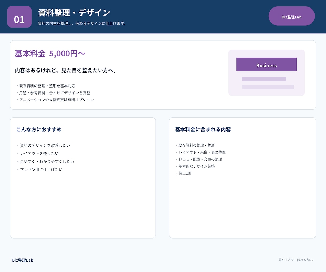Click the heading こんな方におすすめ
Image resolution: width=326 pixels, height=272 pixels.
(39, 130)
